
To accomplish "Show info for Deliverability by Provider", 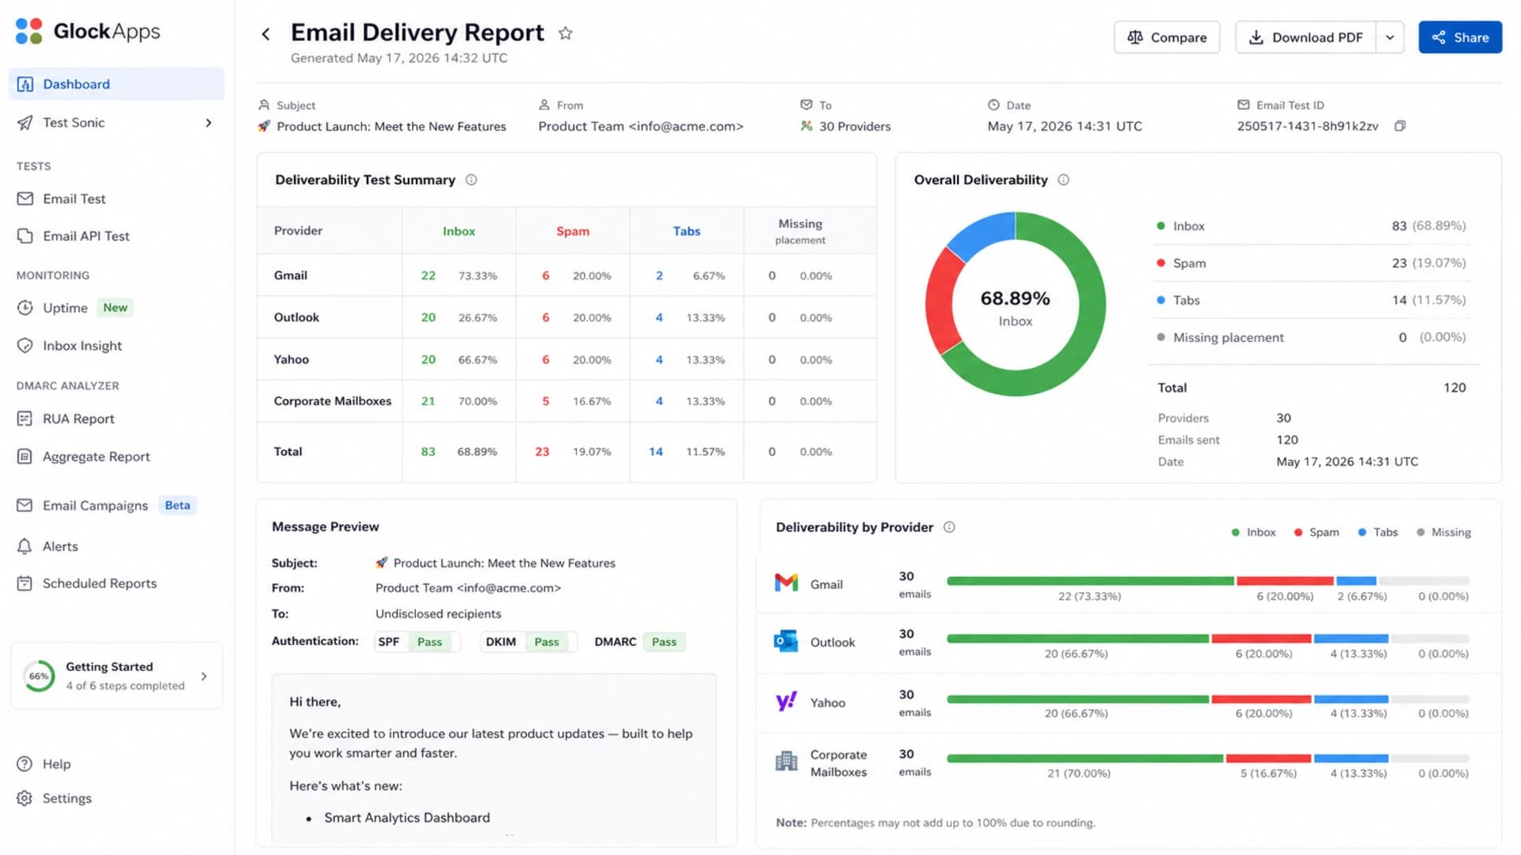I will coord(949,527).
